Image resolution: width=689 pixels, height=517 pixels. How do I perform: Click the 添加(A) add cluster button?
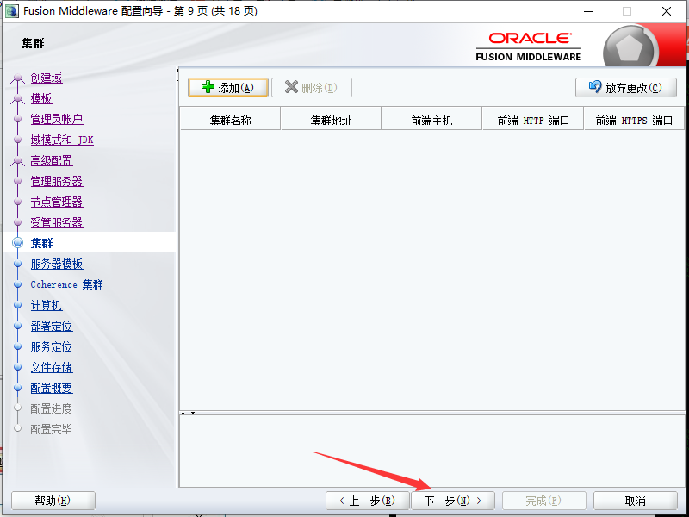227,88
